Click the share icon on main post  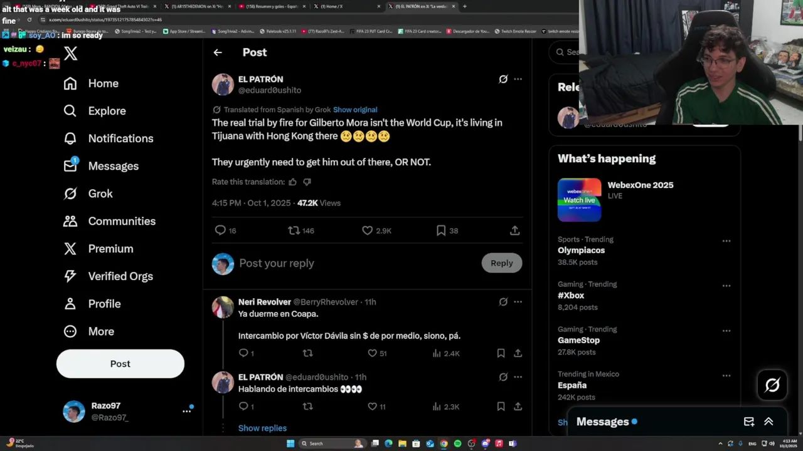pyautogui.click(x=514, y=231)
